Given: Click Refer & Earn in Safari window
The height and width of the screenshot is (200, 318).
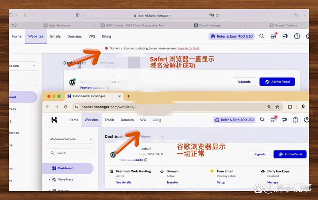Looking at the screenshot, I should 231,36.
